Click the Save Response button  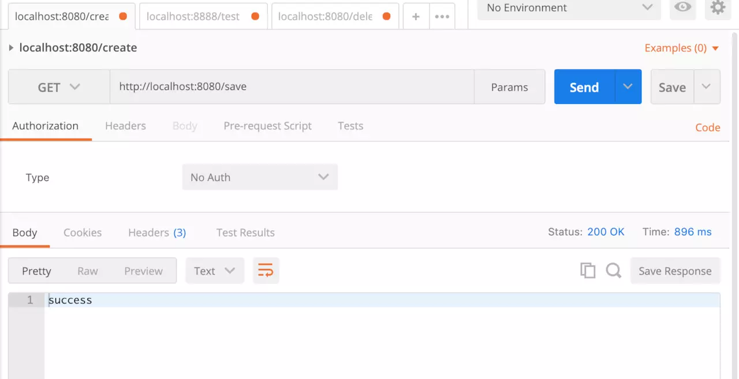pos(675,271)
